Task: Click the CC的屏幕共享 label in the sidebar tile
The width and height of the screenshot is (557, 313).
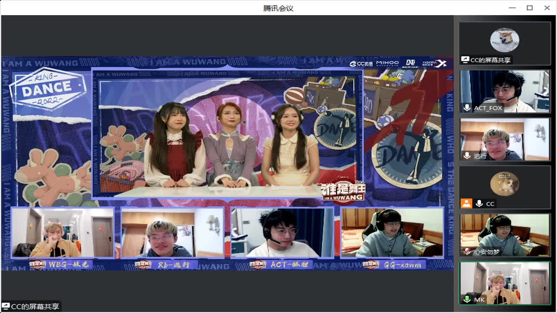Action: point(490,60)
